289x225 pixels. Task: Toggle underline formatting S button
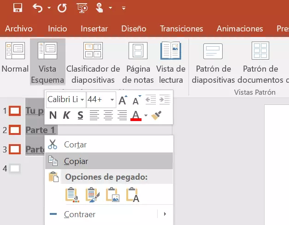[x=80, y=115]
